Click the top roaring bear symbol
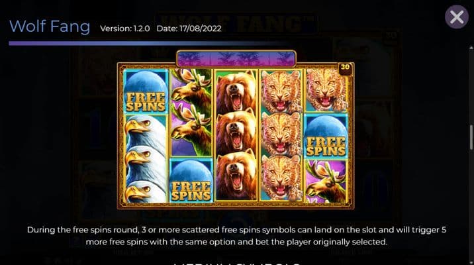Image resolution: width=474 pixels, height=265 pixels. pos(236,91)
